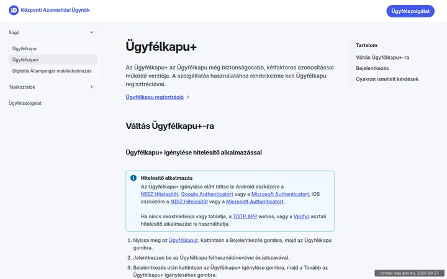Jump to Gyakran ismételt kérdések in contents
This screenshot has width=447, height=279.
387,79
